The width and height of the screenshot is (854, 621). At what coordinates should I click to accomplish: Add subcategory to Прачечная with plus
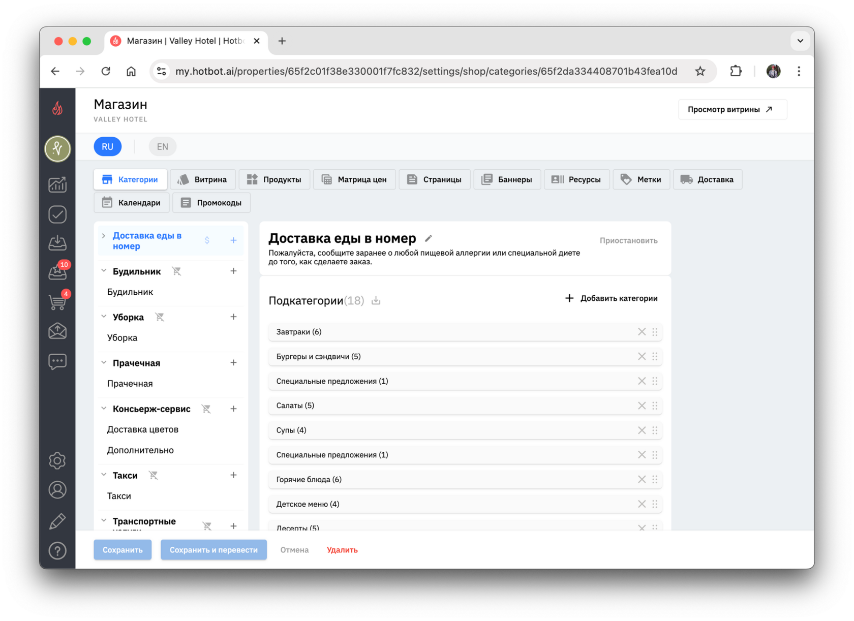coord(233,362)
